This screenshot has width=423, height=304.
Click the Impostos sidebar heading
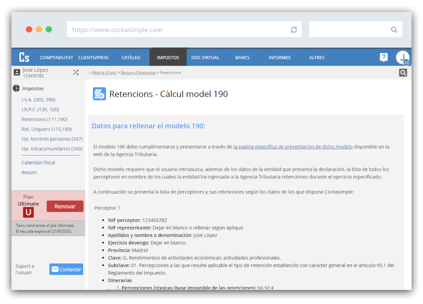tap(33, 88)
